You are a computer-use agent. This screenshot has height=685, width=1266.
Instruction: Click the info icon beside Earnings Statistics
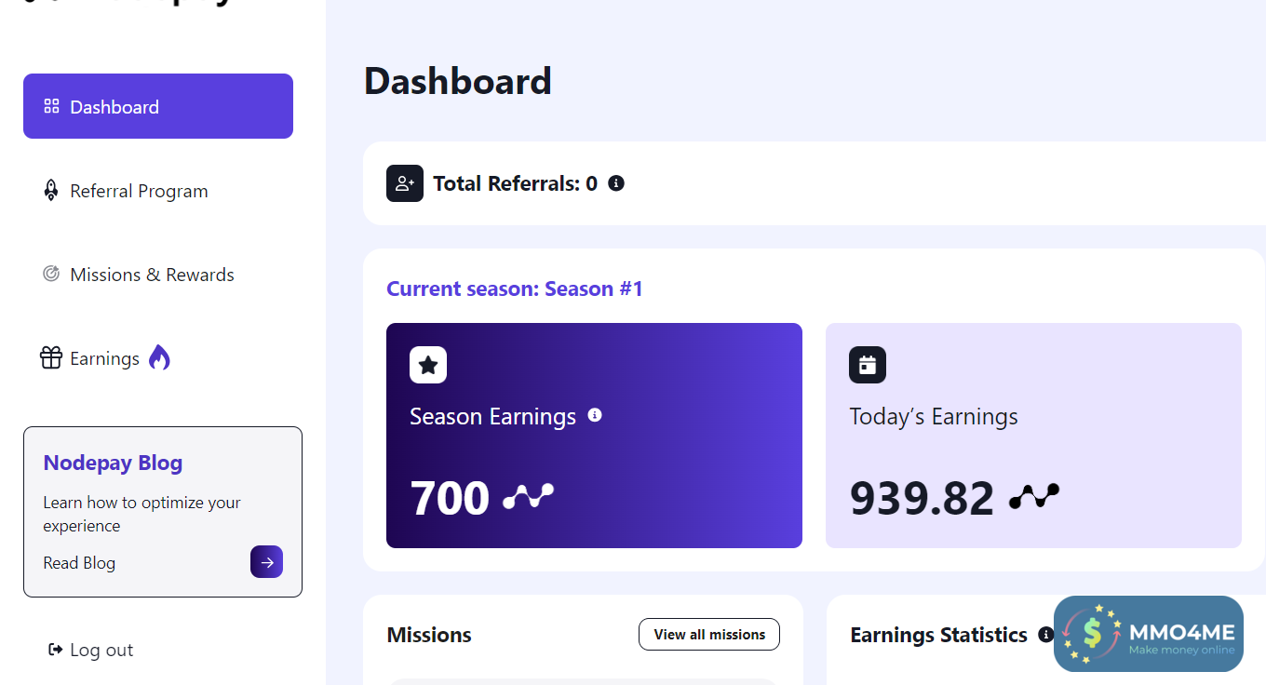(x=1045, y=635)
